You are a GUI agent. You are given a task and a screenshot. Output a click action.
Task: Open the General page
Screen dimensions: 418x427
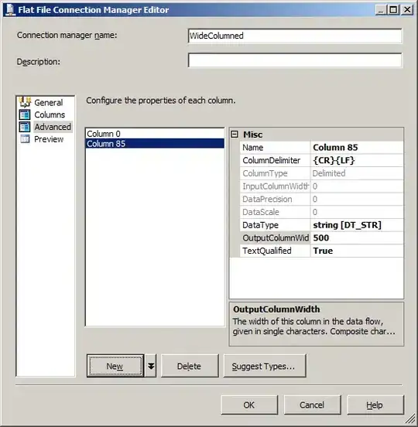tap(49, 103)
